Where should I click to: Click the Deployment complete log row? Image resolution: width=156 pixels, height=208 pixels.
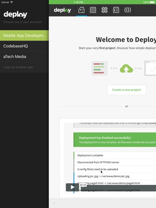(115, 156)
